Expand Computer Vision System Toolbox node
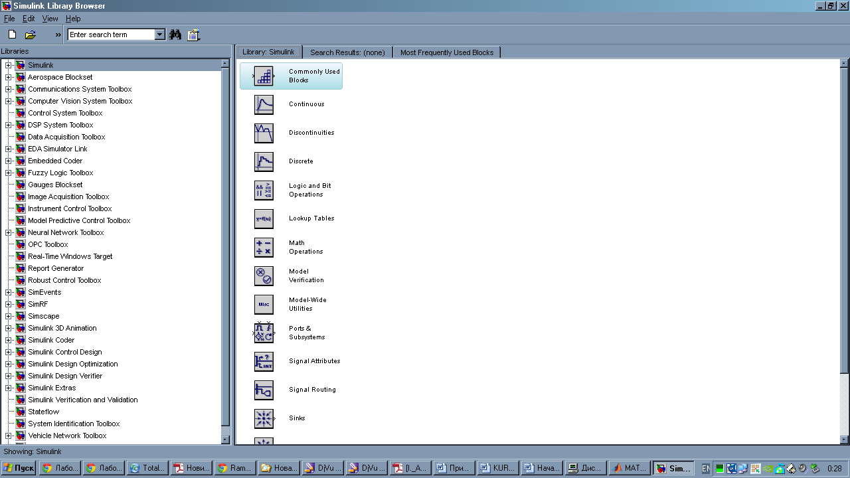850x478 pixels. [9, 101]
